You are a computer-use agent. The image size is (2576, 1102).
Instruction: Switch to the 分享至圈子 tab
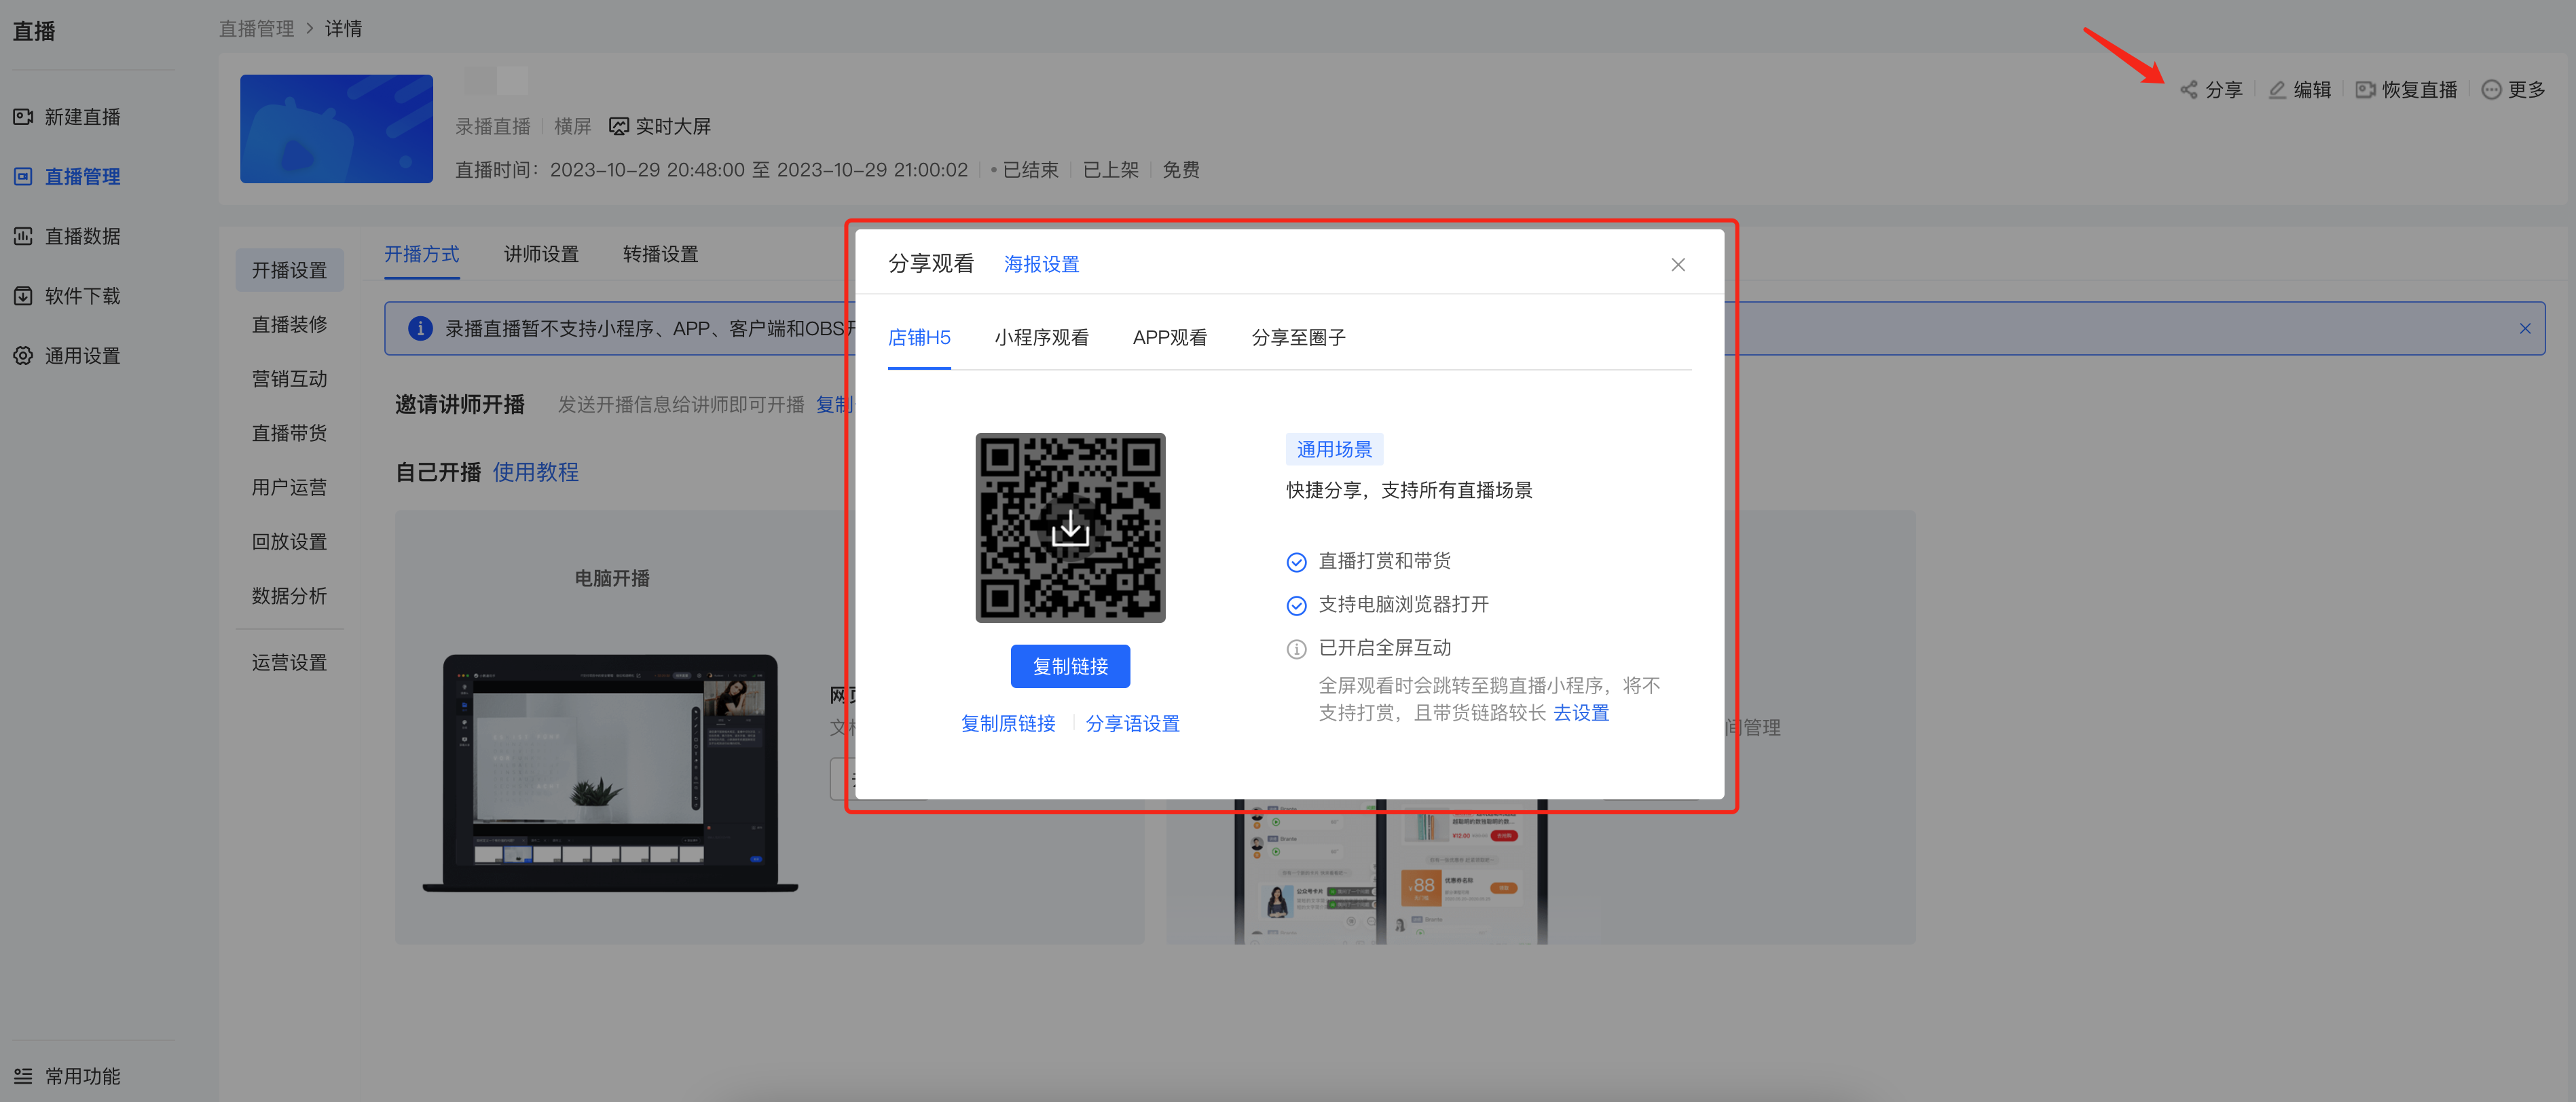(1298, 338)
